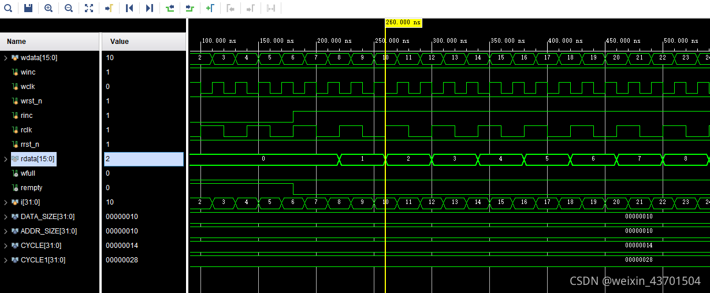Select the rempty signal in the name list
The image size is (710, 293).
31,188
